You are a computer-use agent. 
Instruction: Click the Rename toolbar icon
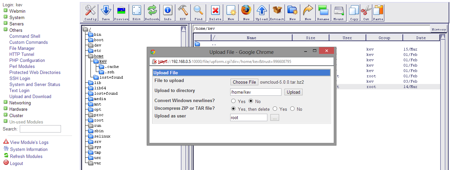tap(323, 13)
